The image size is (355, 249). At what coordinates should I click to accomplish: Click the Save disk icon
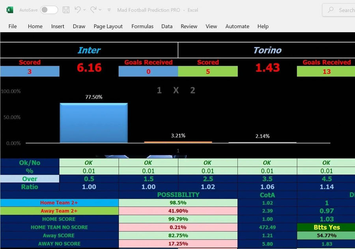(66, 10)
